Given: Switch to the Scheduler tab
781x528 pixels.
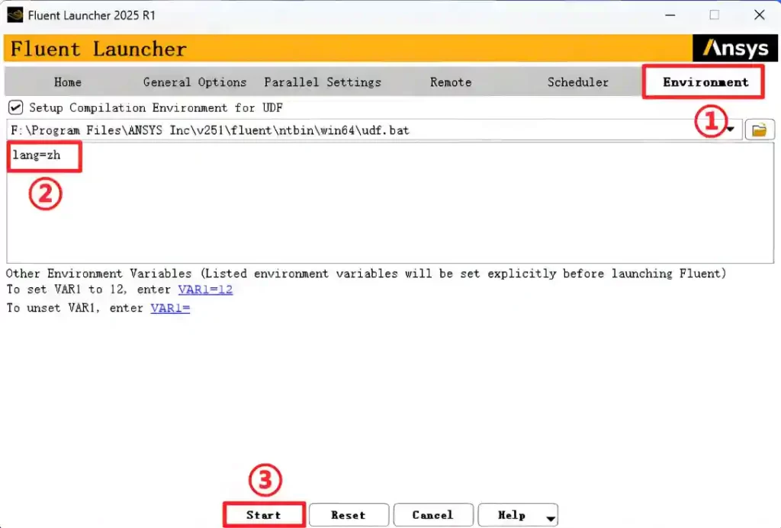Looking at the screenshot, I should (x=577, y=82).
